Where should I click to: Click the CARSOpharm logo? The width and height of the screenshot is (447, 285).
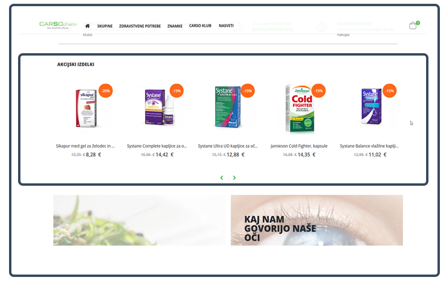(x=58, y=25)
